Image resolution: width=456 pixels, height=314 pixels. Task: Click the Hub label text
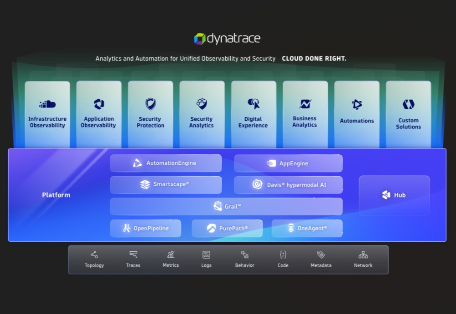click(400, 195)
